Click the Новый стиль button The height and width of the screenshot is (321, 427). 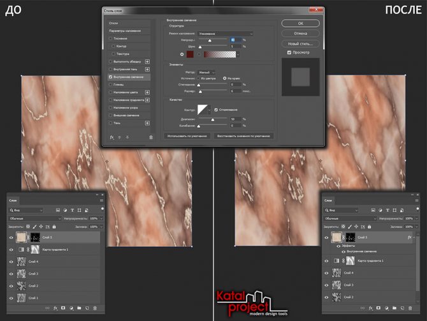pos(300,43)
